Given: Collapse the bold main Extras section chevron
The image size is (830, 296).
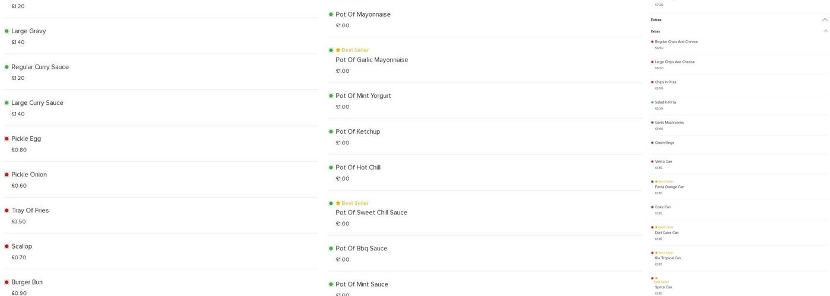Looking at the screenshot, I should coord(825,20).
